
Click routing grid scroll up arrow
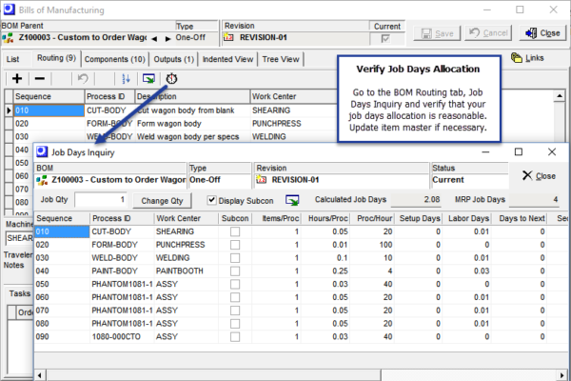(560, 96)
